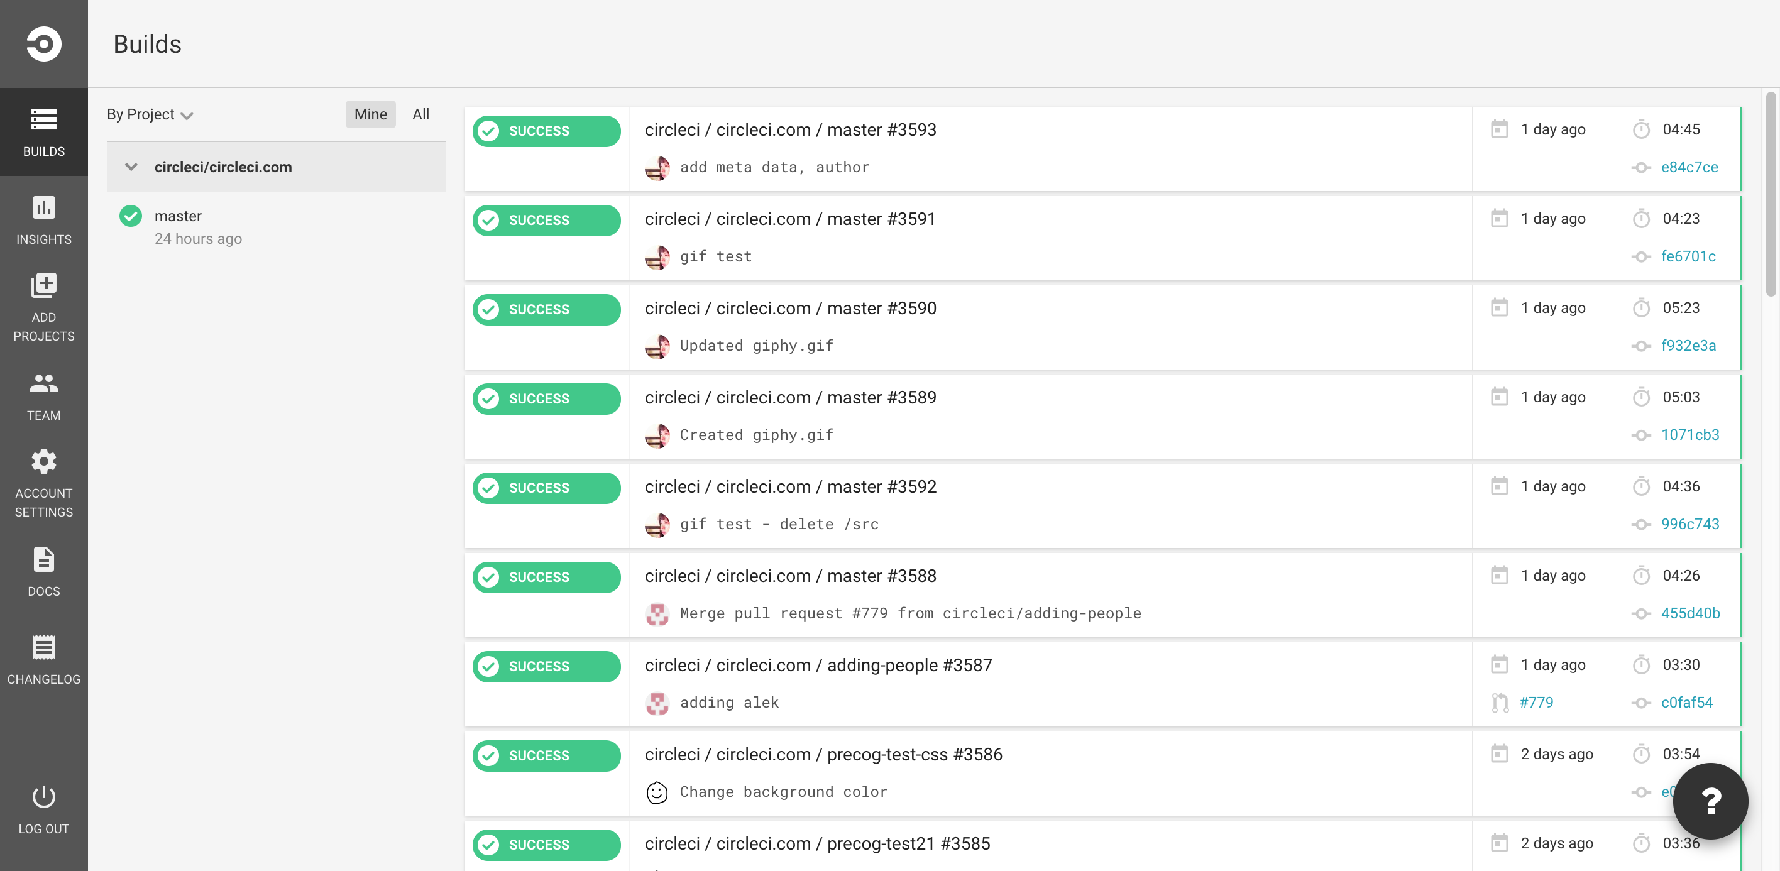The height and width of the screenshot is (871, 1780).
Task: Open commit 1071cb3
Action: tap(1689, 434)
